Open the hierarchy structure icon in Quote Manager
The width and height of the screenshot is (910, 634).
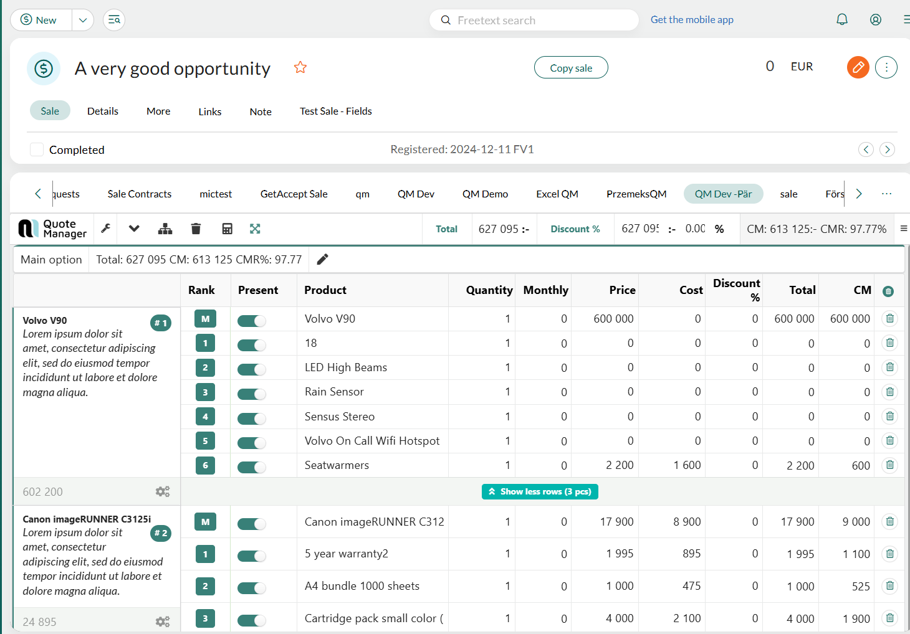pyautogui.click(x=165, y=229)
